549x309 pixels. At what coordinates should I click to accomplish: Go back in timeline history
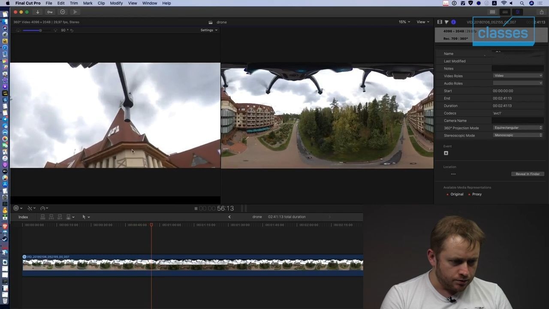click(229, 217)
